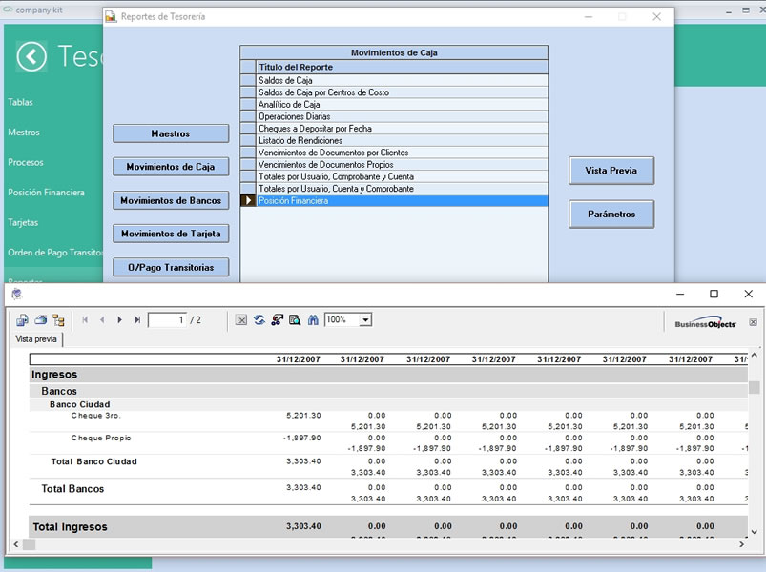Click the row selector beside Saldos de Caja
Screen dimensions: 766x572
pyautogui.click(x=248, y=80)
